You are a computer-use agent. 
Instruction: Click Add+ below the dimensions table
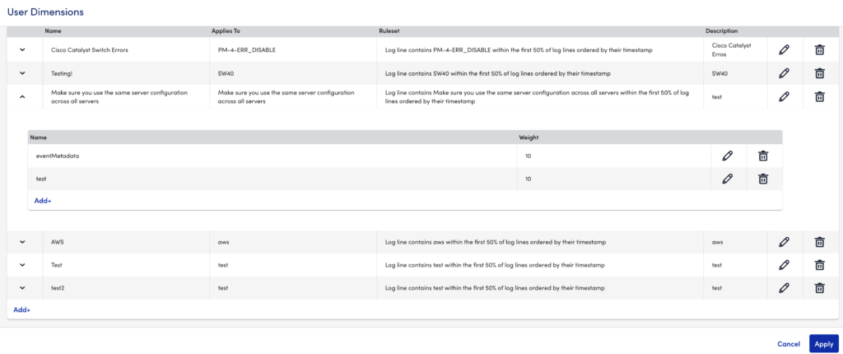[21, 310]
